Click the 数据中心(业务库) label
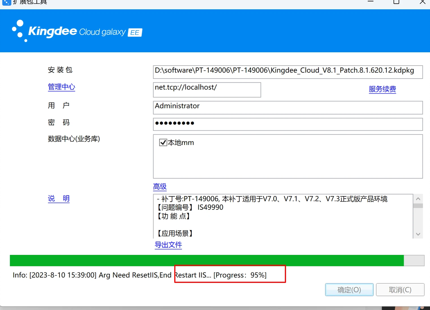 [74, 139]
